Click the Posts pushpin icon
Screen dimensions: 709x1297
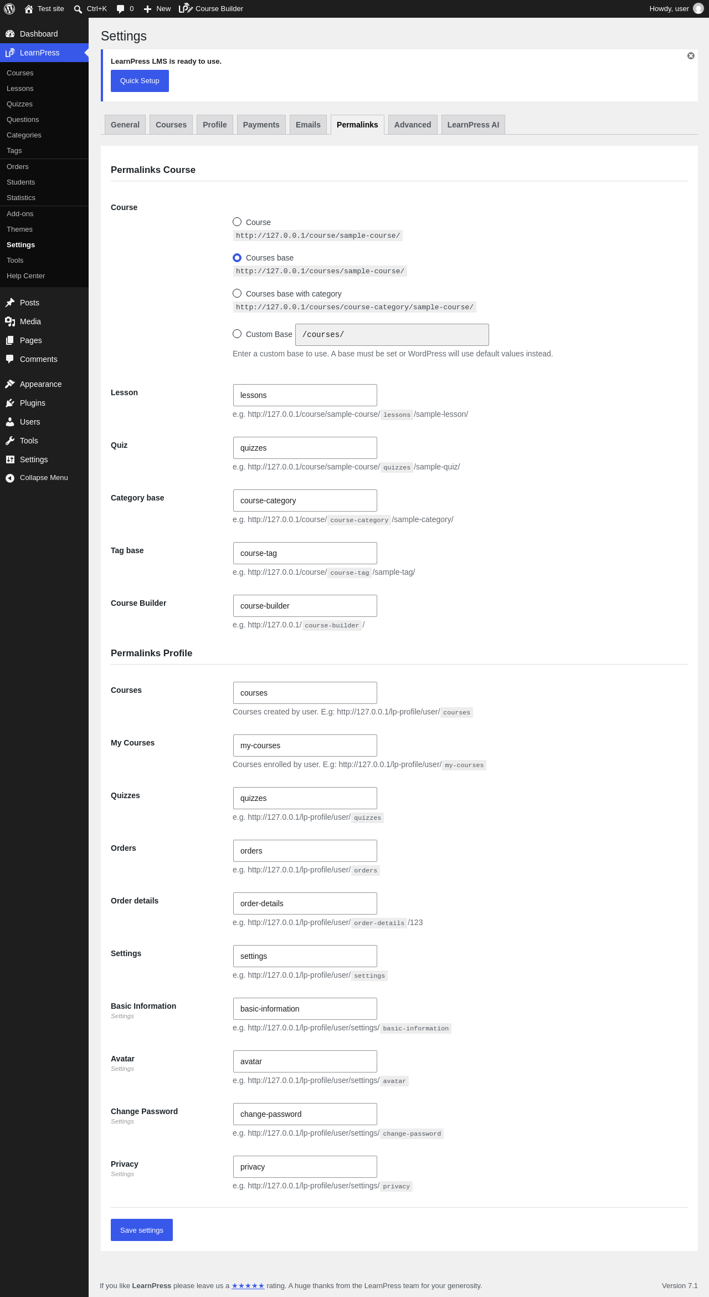point(10,303)
